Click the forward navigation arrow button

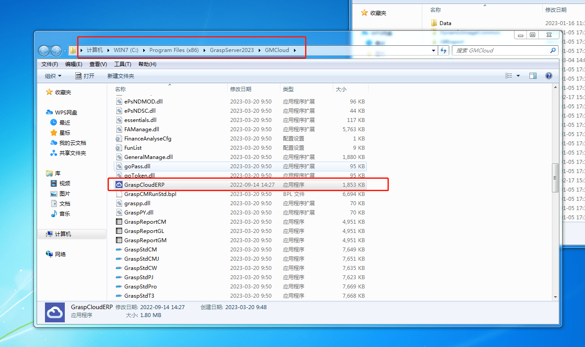(x=56, y=50)
